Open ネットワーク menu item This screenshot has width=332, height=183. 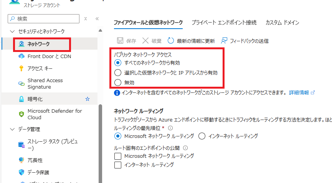50,44
